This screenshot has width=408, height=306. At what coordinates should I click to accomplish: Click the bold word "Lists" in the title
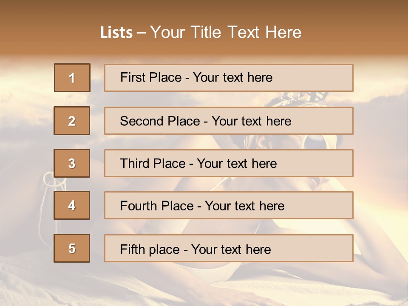pyautogui.click(x=116, y=33)
